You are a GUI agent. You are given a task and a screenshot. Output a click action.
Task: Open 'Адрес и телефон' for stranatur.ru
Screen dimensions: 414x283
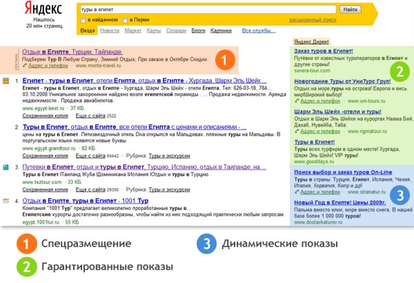[320, 191]
